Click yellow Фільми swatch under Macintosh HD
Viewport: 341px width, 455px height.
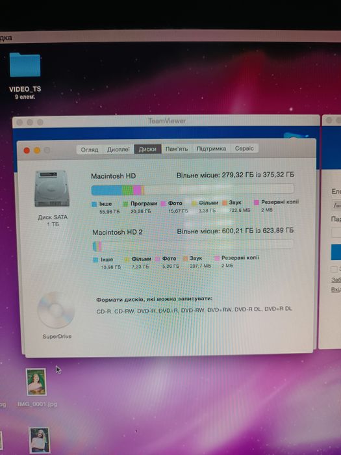click(194, 203)
